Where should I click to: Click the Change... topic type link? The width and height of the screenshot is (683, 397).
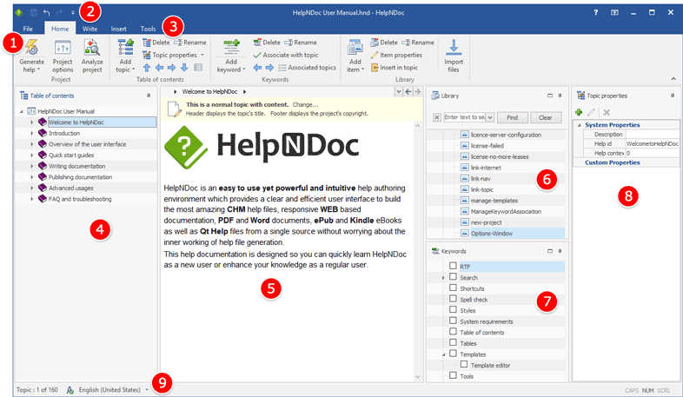coord(305,104)
